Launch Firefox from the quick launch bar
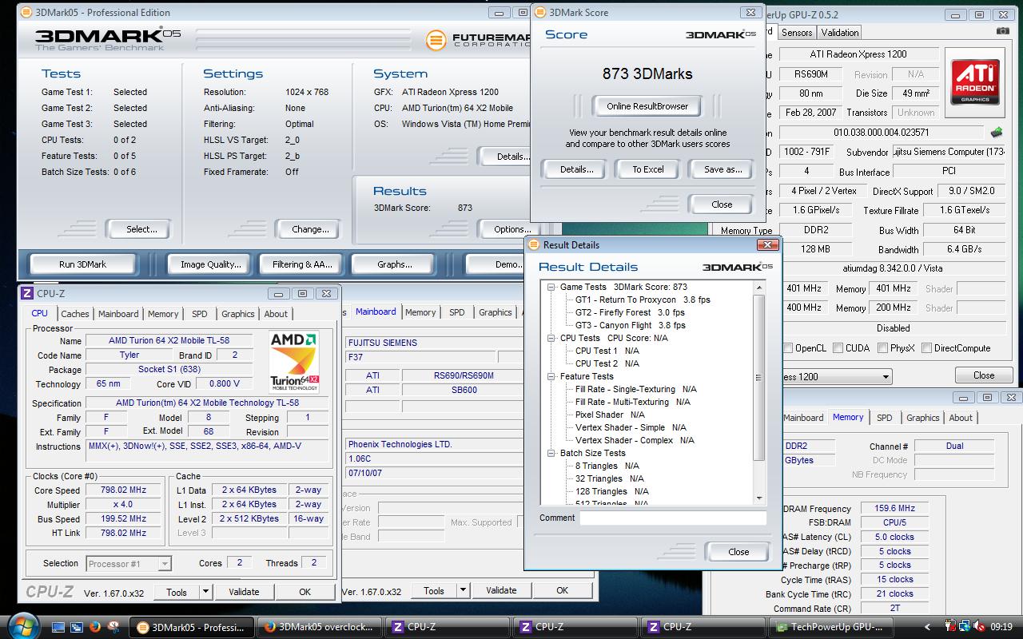Viewport: 1023px width, 639px height. pos(95,627)
